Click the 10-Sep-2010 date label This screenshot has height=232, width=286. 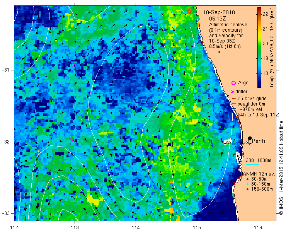click(219, 12)
